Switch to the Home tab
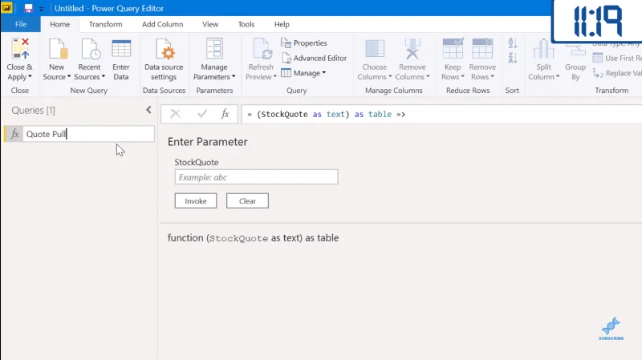This screenshot has height=360, width=642. [x=59, y=24]
